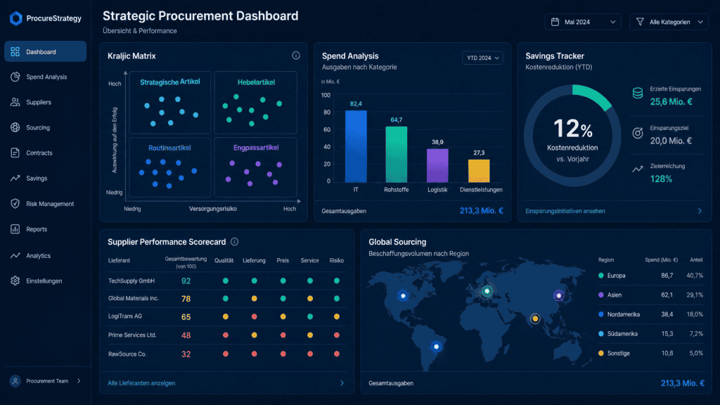Click the Einsparungsinitiativen ansehen link
This screenshot has height=405, width=720.
tap(565, 211)
